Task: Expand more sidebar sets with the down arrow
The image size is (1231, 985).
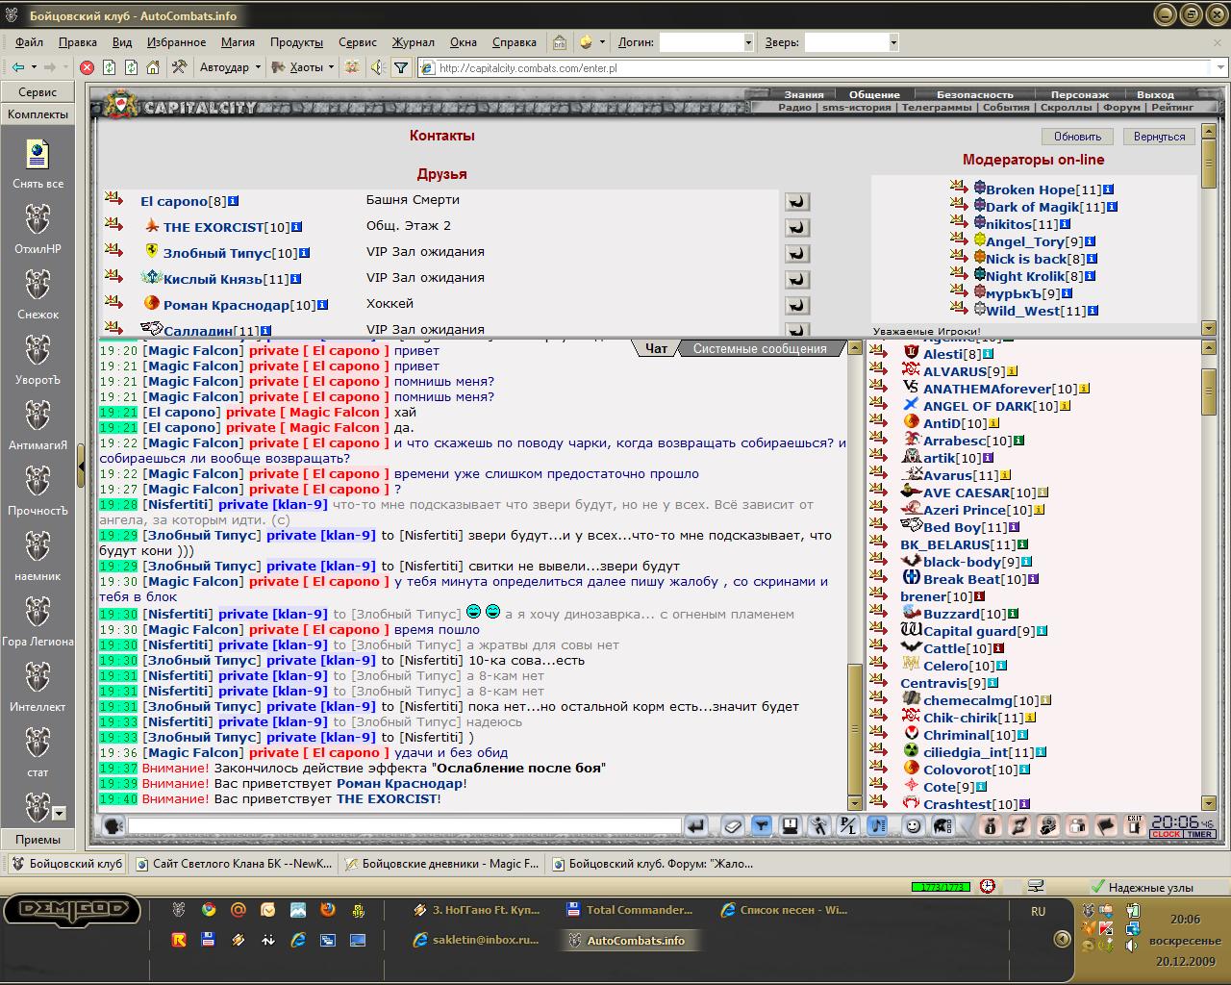Action: [x=59, y=814]
